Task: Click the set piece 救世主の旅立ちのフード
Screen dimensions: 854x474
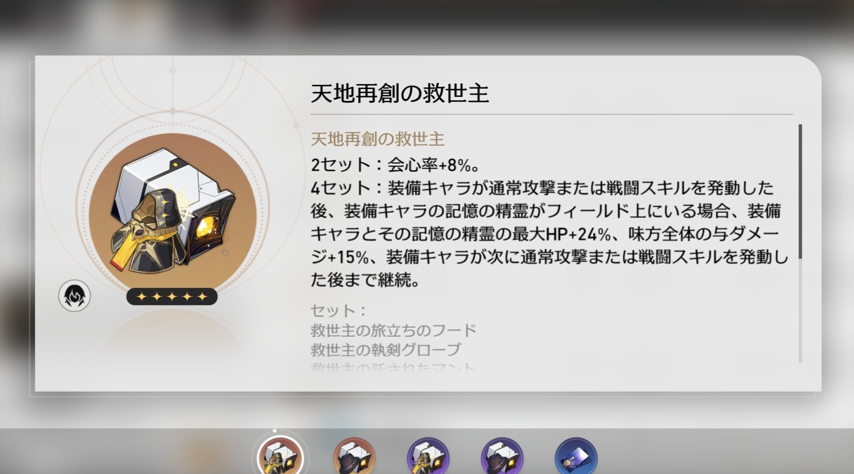Action: coord(393,330)
